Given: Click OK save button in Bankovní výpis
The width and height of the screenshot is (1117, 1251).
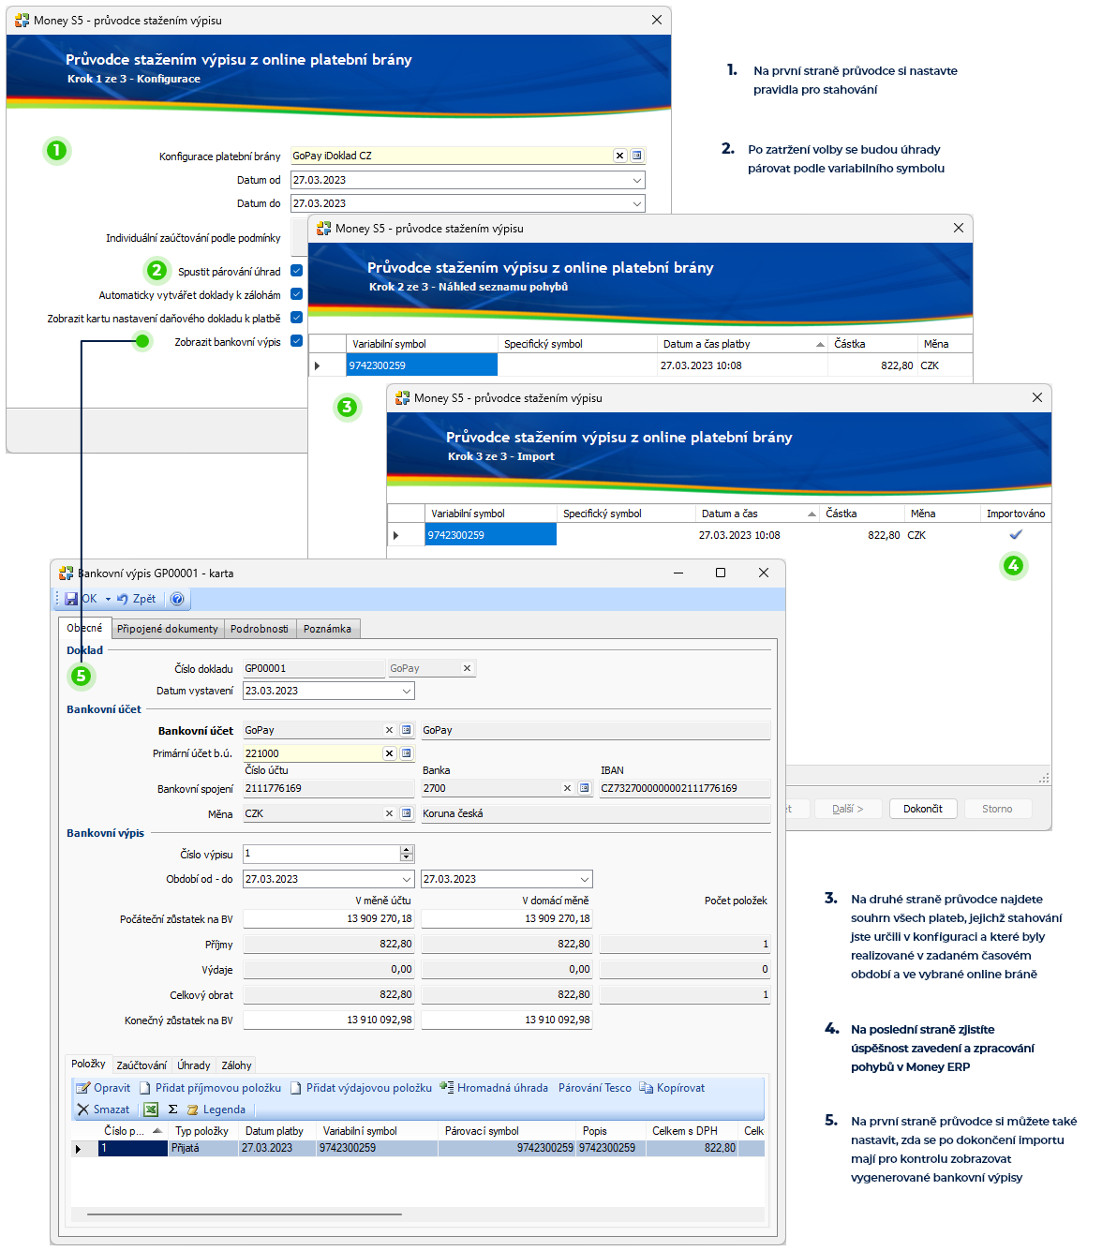Looking at the screenshot, I should click(x=81, y=599).
